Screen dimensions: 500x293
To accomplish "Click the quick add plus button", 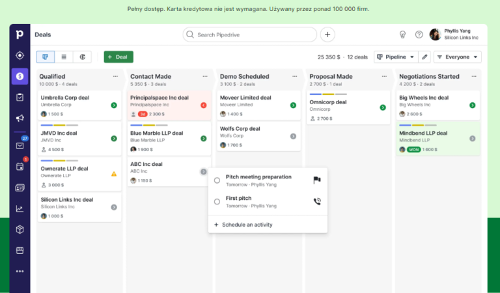I will (327, 35).
